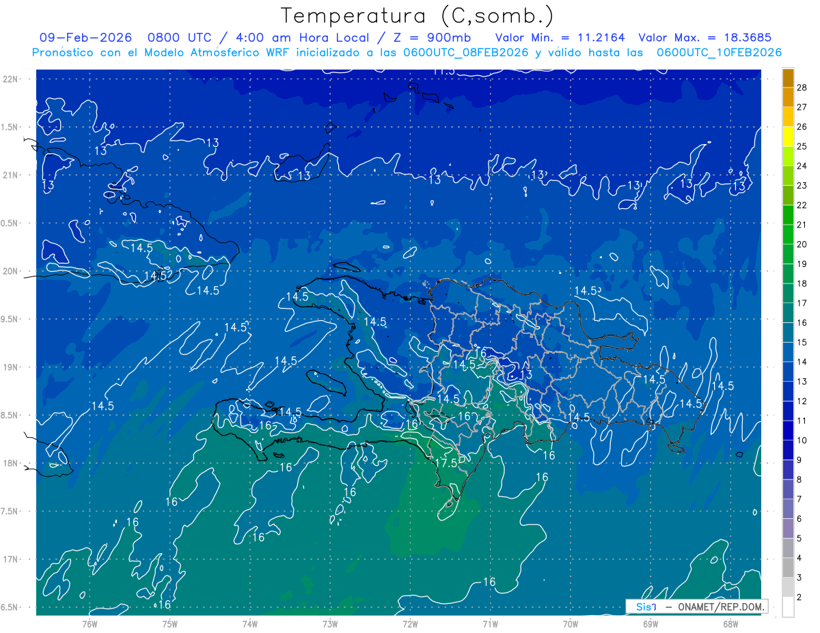Click the "6.5N" latitude axis label

pyautogui.click(x=10, y=607)
